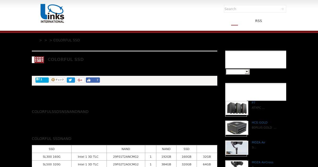
Task: Open the P7 article link
Action: pyautogui.click(x=253, y=103)
